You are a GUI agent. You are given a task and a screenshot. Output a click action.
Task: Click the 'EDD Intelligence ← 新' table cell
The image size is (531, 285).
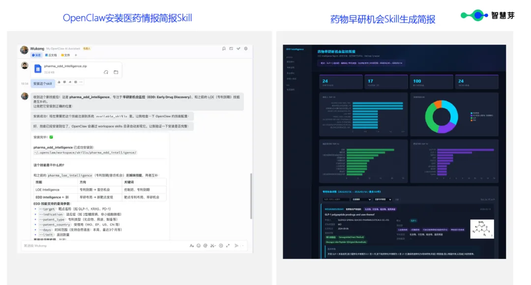56,197
